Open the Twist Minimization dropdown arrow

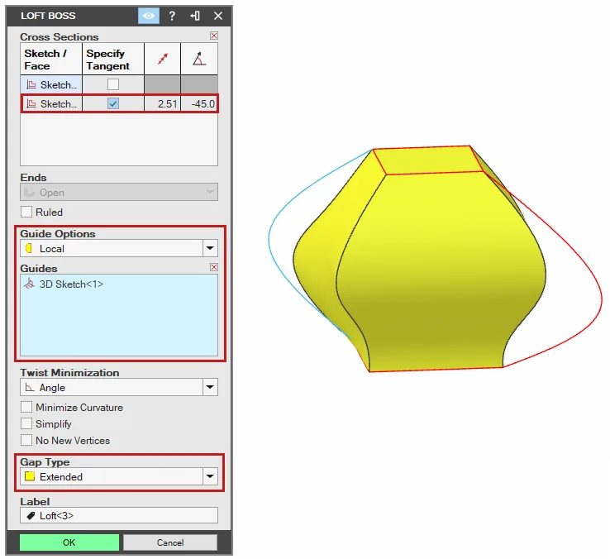pyautogui.click(x=210, y=387)
